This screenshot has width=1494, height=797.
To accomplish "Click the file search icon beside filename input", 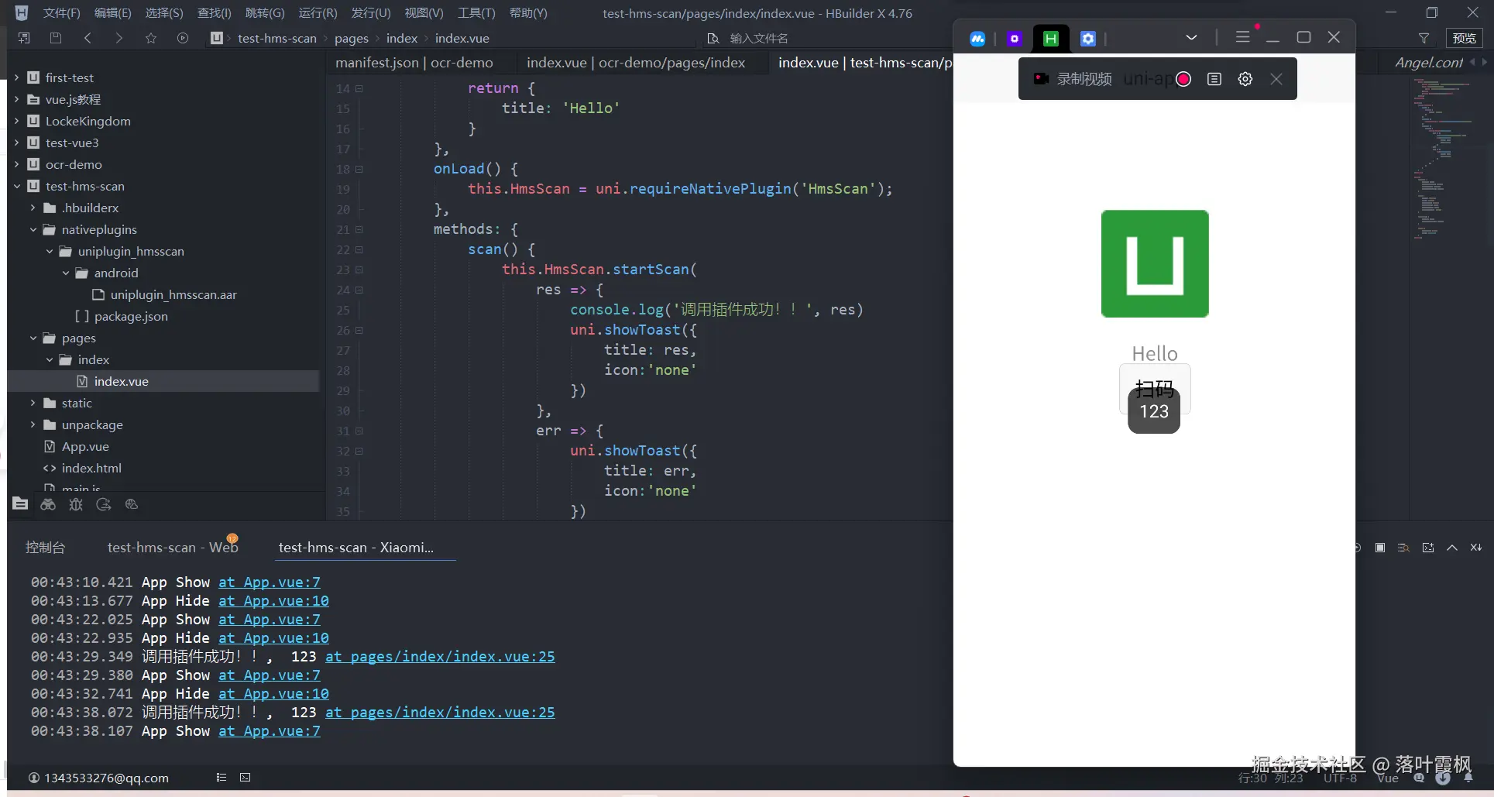I will [x=713, y=38].
